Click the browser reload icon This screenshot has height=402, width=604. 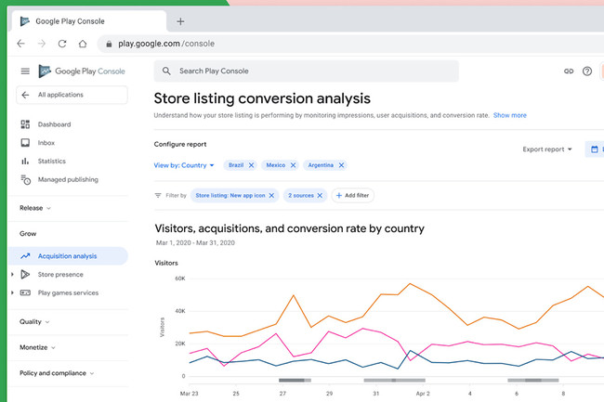(62, 44)
